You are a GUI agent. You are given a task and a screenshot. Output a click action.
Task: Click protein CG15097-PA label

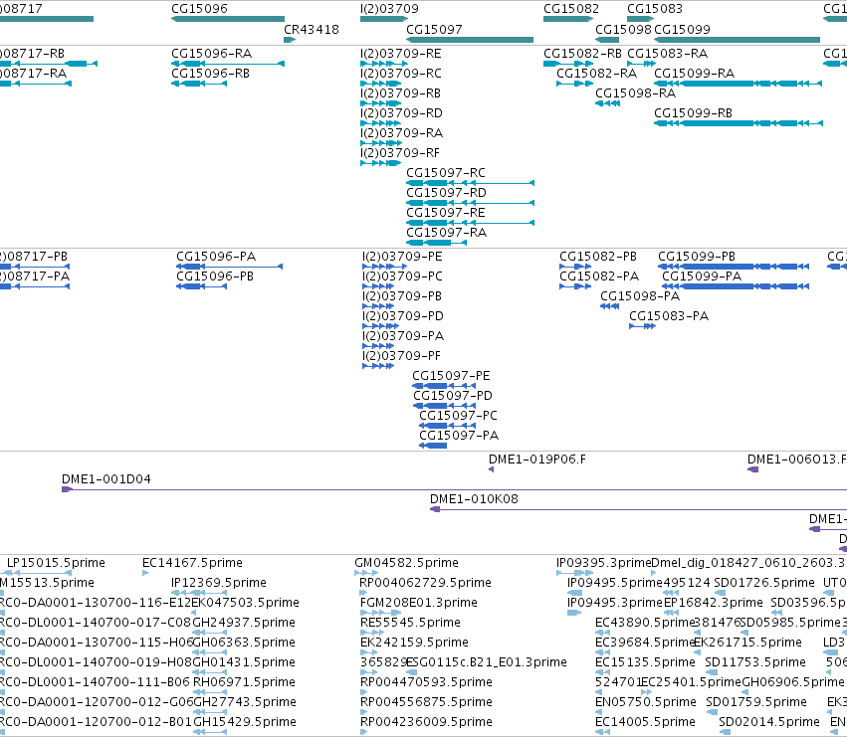coord(459,436)
